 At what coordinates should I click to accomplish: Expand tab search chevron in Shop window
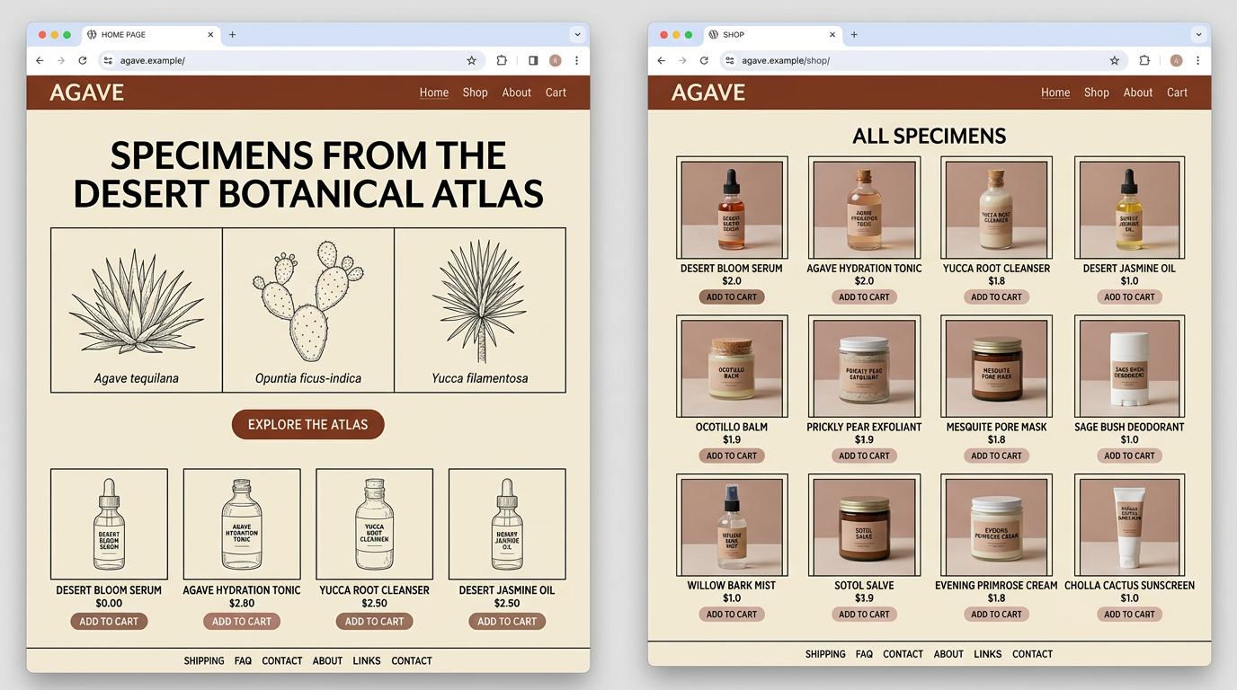point(1198,35)
